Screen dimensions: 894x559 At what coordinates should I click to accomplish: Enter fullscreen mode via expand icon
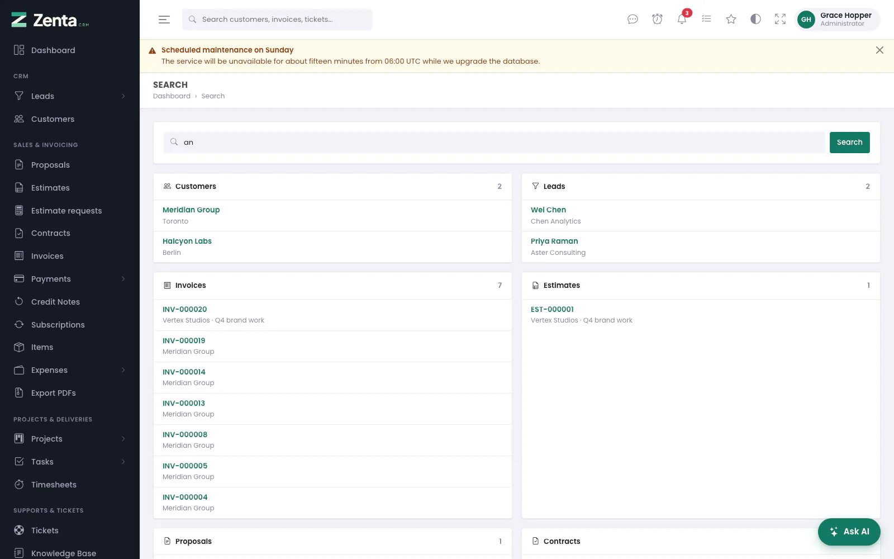(780, 20)
